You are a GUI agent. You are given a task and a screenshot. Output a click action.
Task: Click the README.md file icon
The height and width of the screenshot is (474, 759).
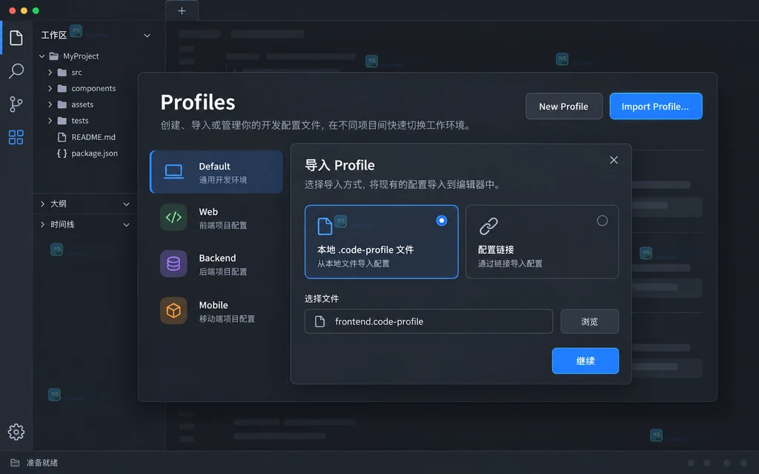click(x=62, y=137)
